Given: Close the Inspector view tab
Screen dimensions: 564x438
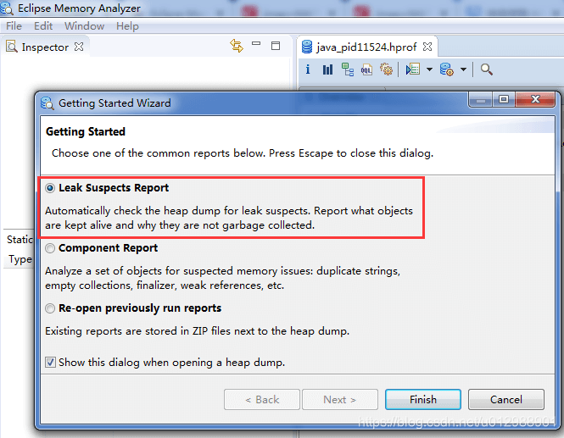Looking at the screenshot, I should [x=79, y=47].
